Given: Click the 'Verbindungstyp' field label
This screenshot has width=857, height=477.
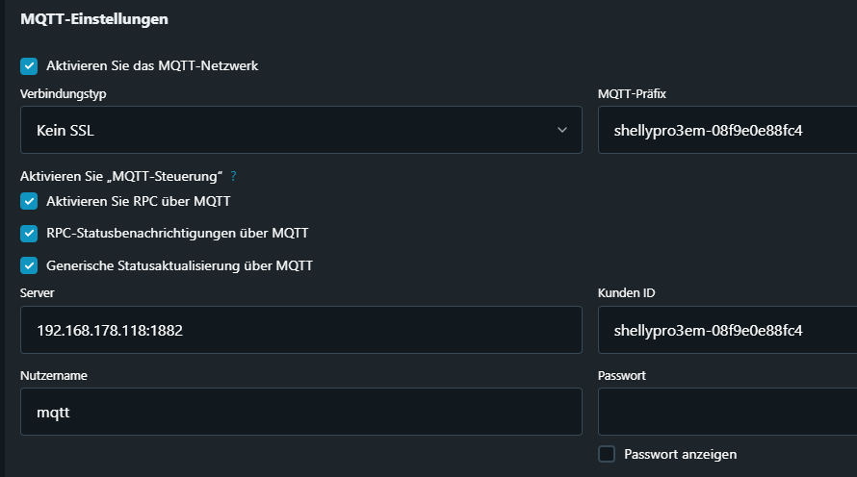Looking at the screenshot, I should coord(63,93).
